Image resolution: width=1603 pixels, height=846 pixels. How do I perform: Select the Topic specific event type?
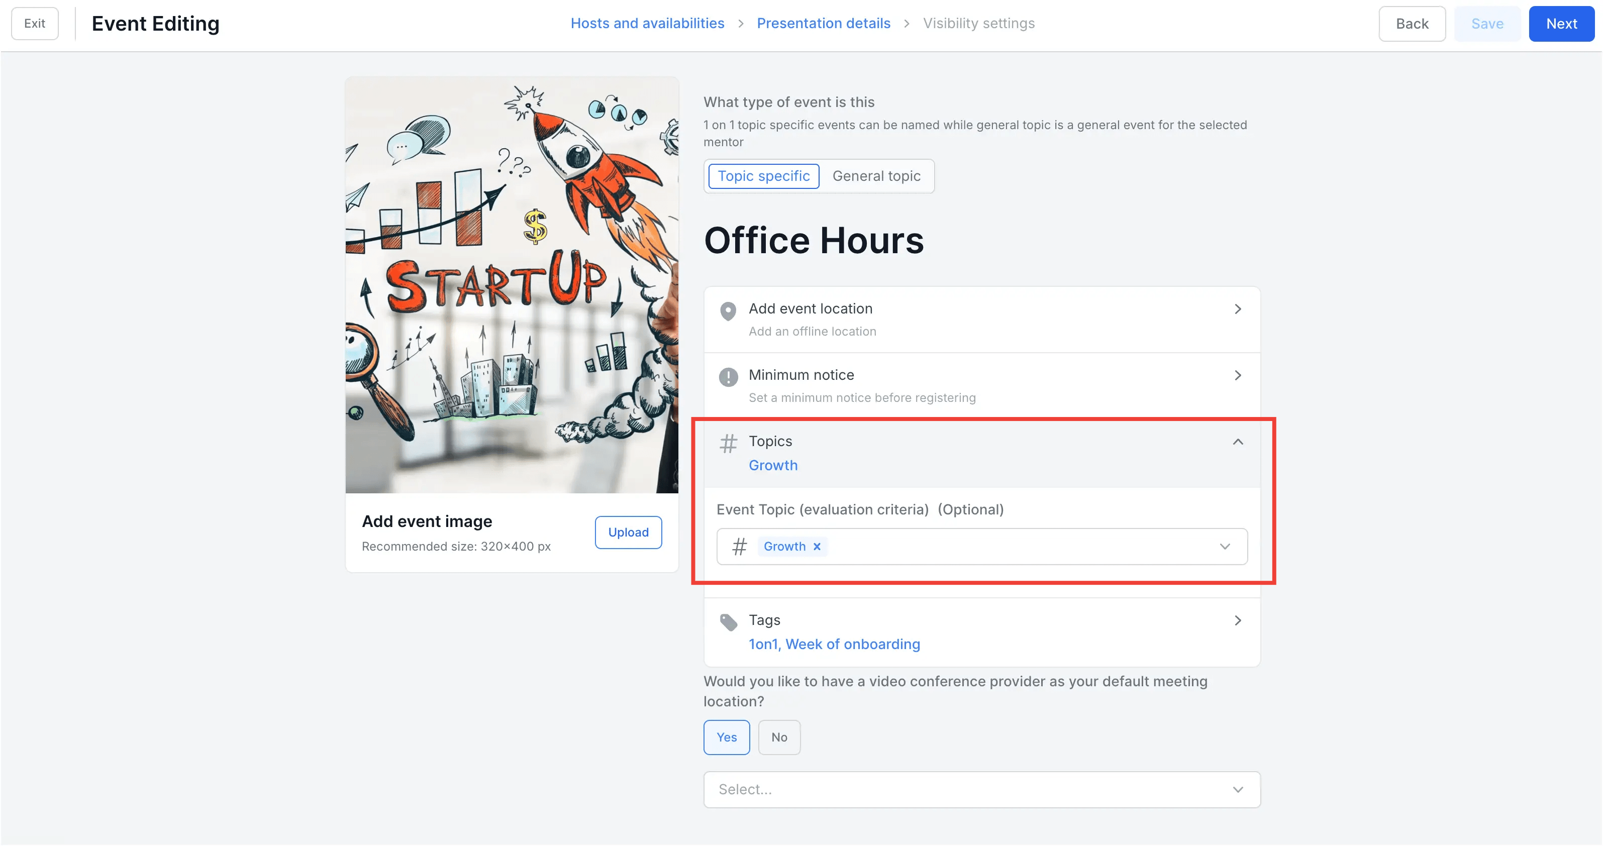[763, 176]
